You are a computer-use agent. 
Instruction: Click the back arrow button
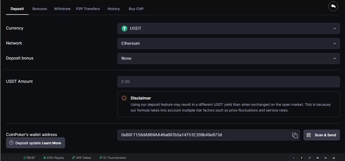333,6
